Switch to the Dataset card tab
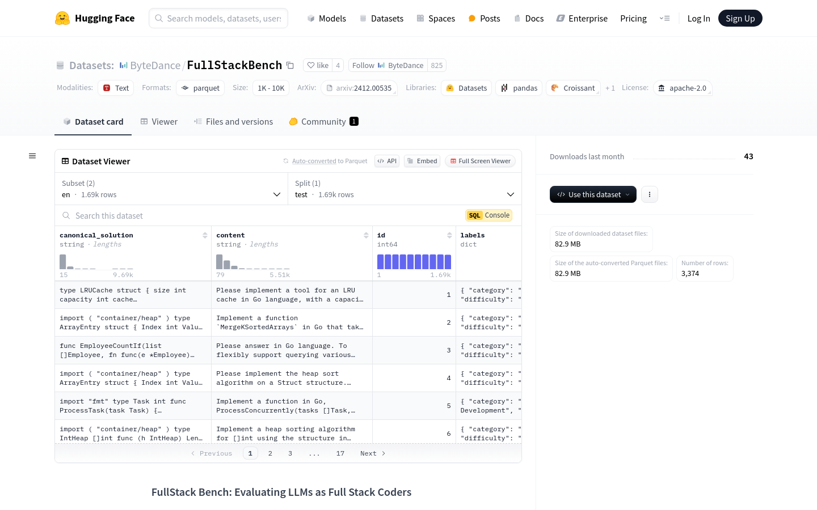The height and width of the screenshot is (510, 817). point(93,121)
